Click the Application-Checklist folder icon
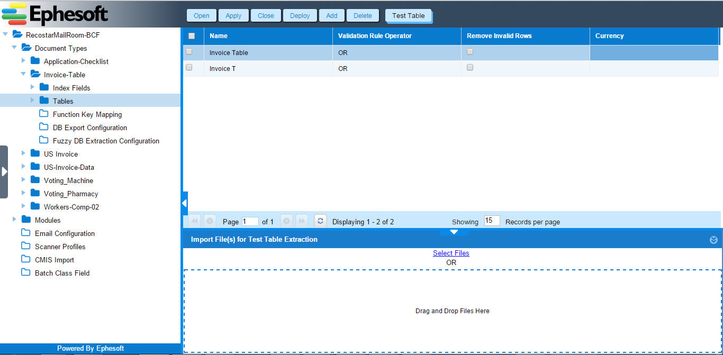 (x=35, y=61)
